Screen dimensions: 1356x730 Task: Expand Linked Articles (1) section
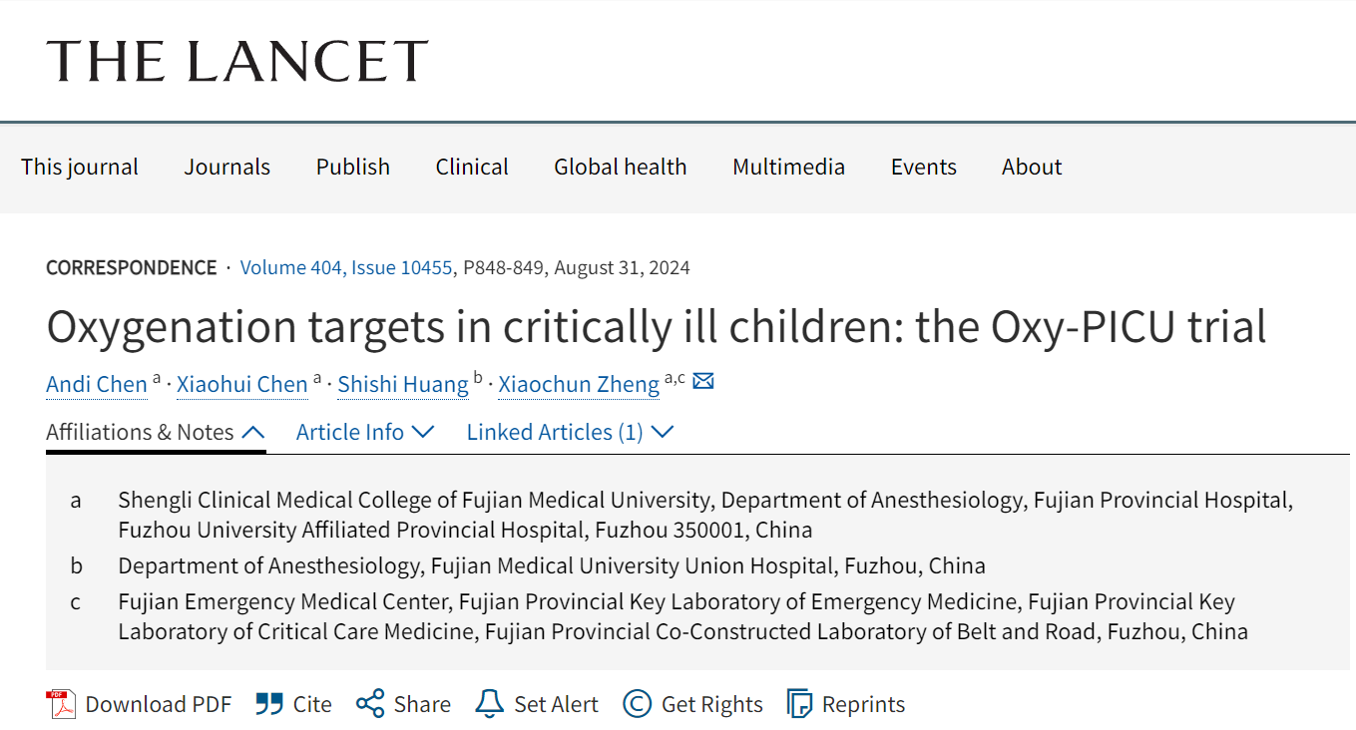point(570,433)
